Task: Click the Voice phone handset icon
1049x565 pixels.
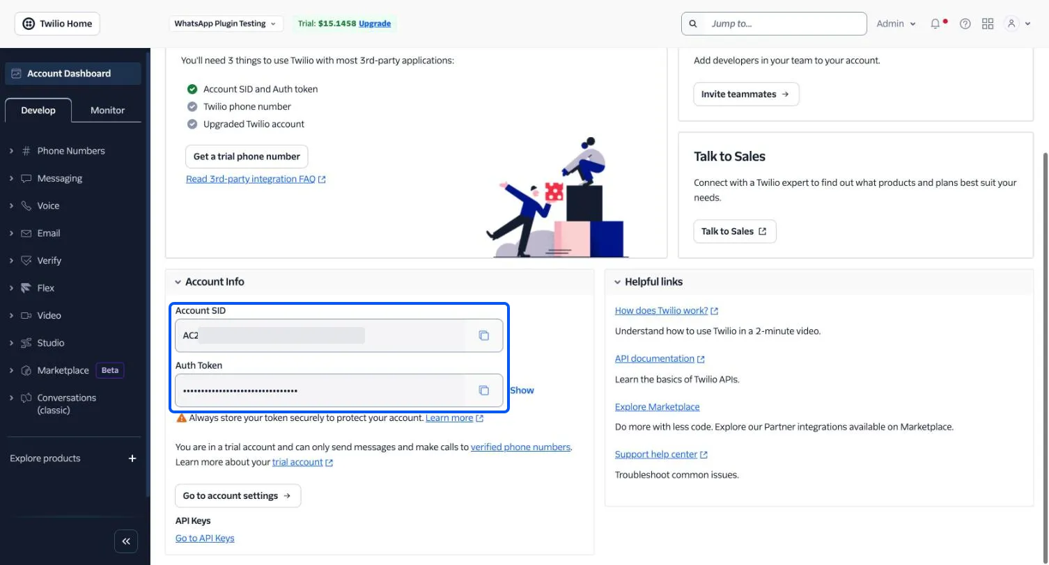Action: tap(26, 206)
